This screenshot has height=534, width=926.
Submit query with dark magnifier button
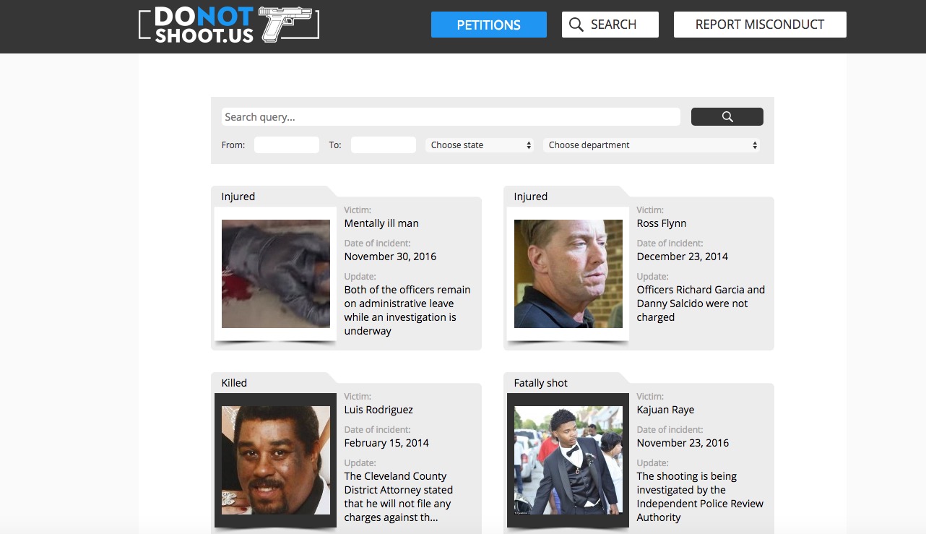727,117
